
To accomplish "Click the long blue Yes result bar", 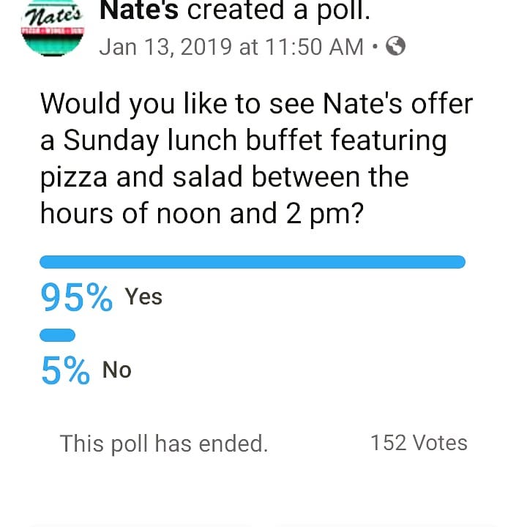I will [252, 262].
